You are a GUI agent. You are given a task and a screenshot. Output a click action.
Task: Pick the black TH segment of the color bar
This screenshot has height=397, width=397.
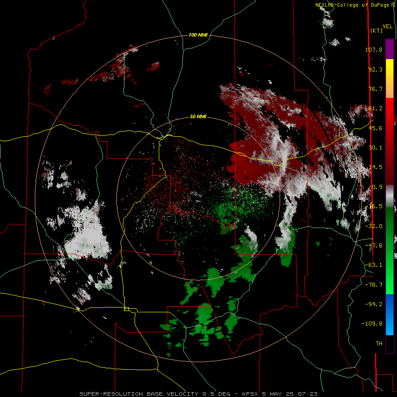pyautogui.click(x=390, y=344)
